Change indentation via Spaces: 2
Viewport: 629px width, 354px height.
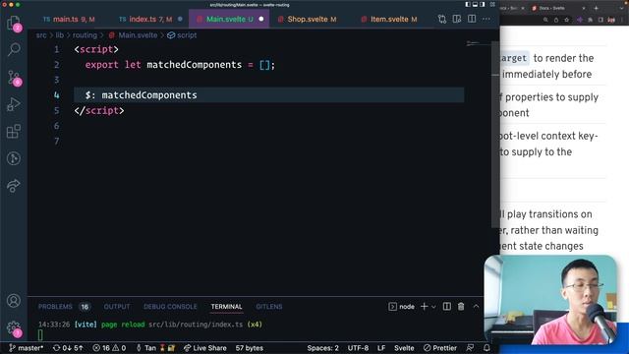[x=322, y=348]
